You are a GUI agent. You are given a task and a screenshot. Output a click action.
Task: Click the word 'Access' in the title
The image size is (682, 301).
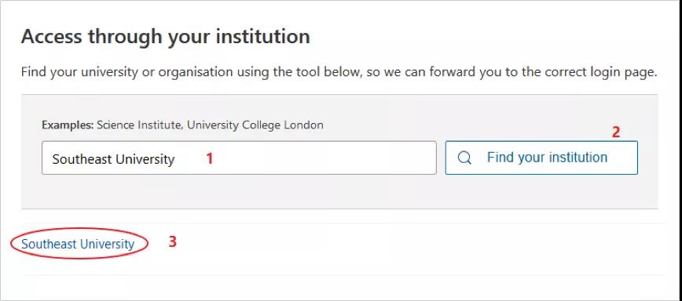pyautogui.click(x=52, y=36)
